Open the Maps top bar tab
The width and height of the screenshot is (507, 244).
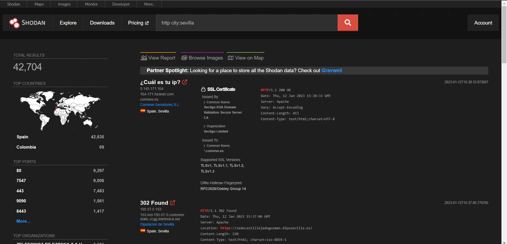(39, 4)
